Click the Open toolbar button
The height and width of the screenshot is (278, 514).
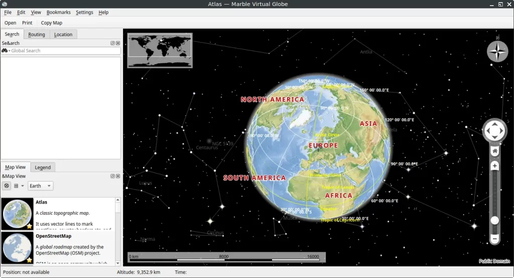click(10, 23)
